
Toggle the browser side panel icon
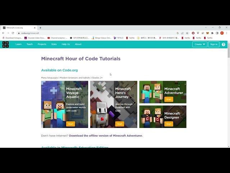point(217,33)
